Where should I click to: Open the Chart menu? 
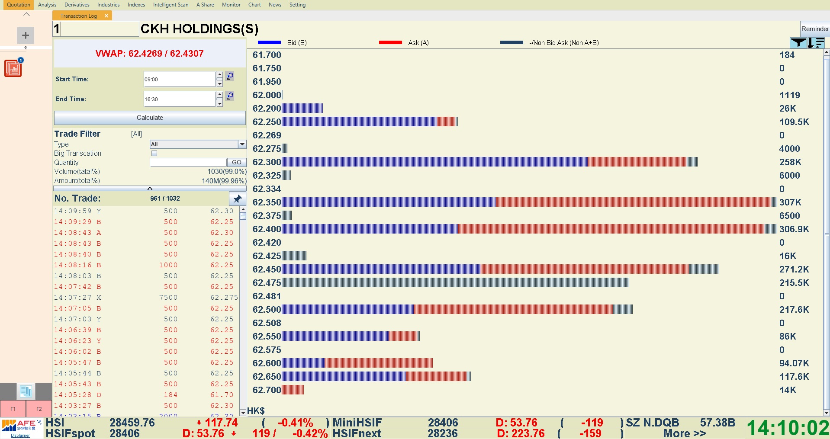coord(254,5)
